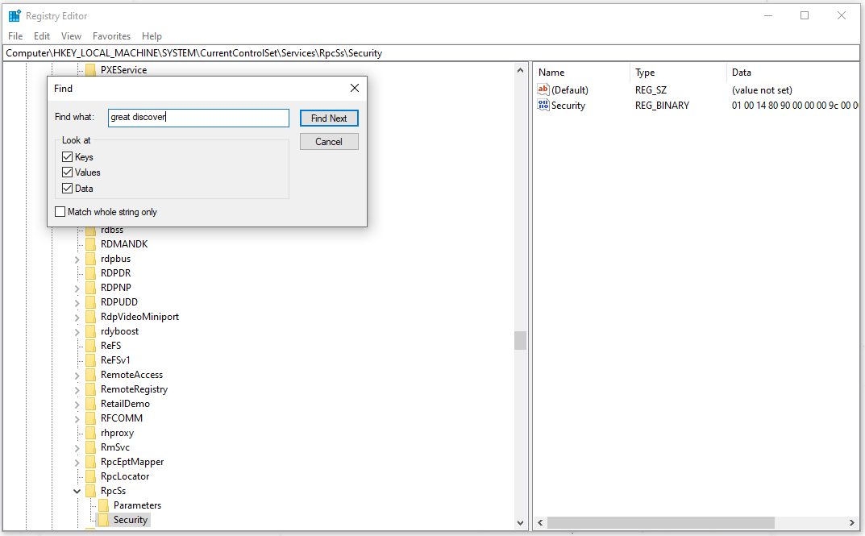865x536 pixels.
Task: Open the File menu
Action: point(15,35)
